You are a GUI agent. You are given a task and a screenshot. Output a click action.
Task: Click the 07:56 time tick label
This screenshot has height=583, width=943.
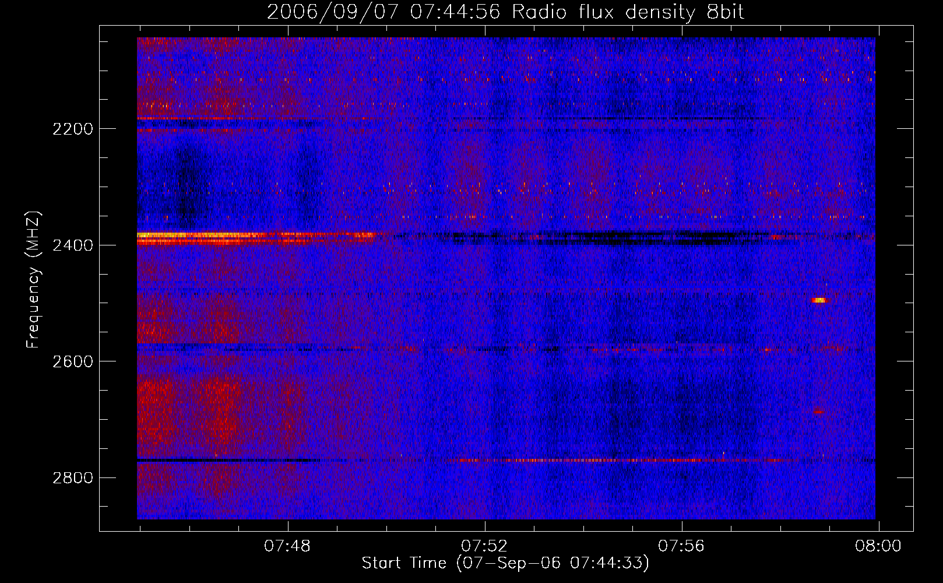click(681, 546)
